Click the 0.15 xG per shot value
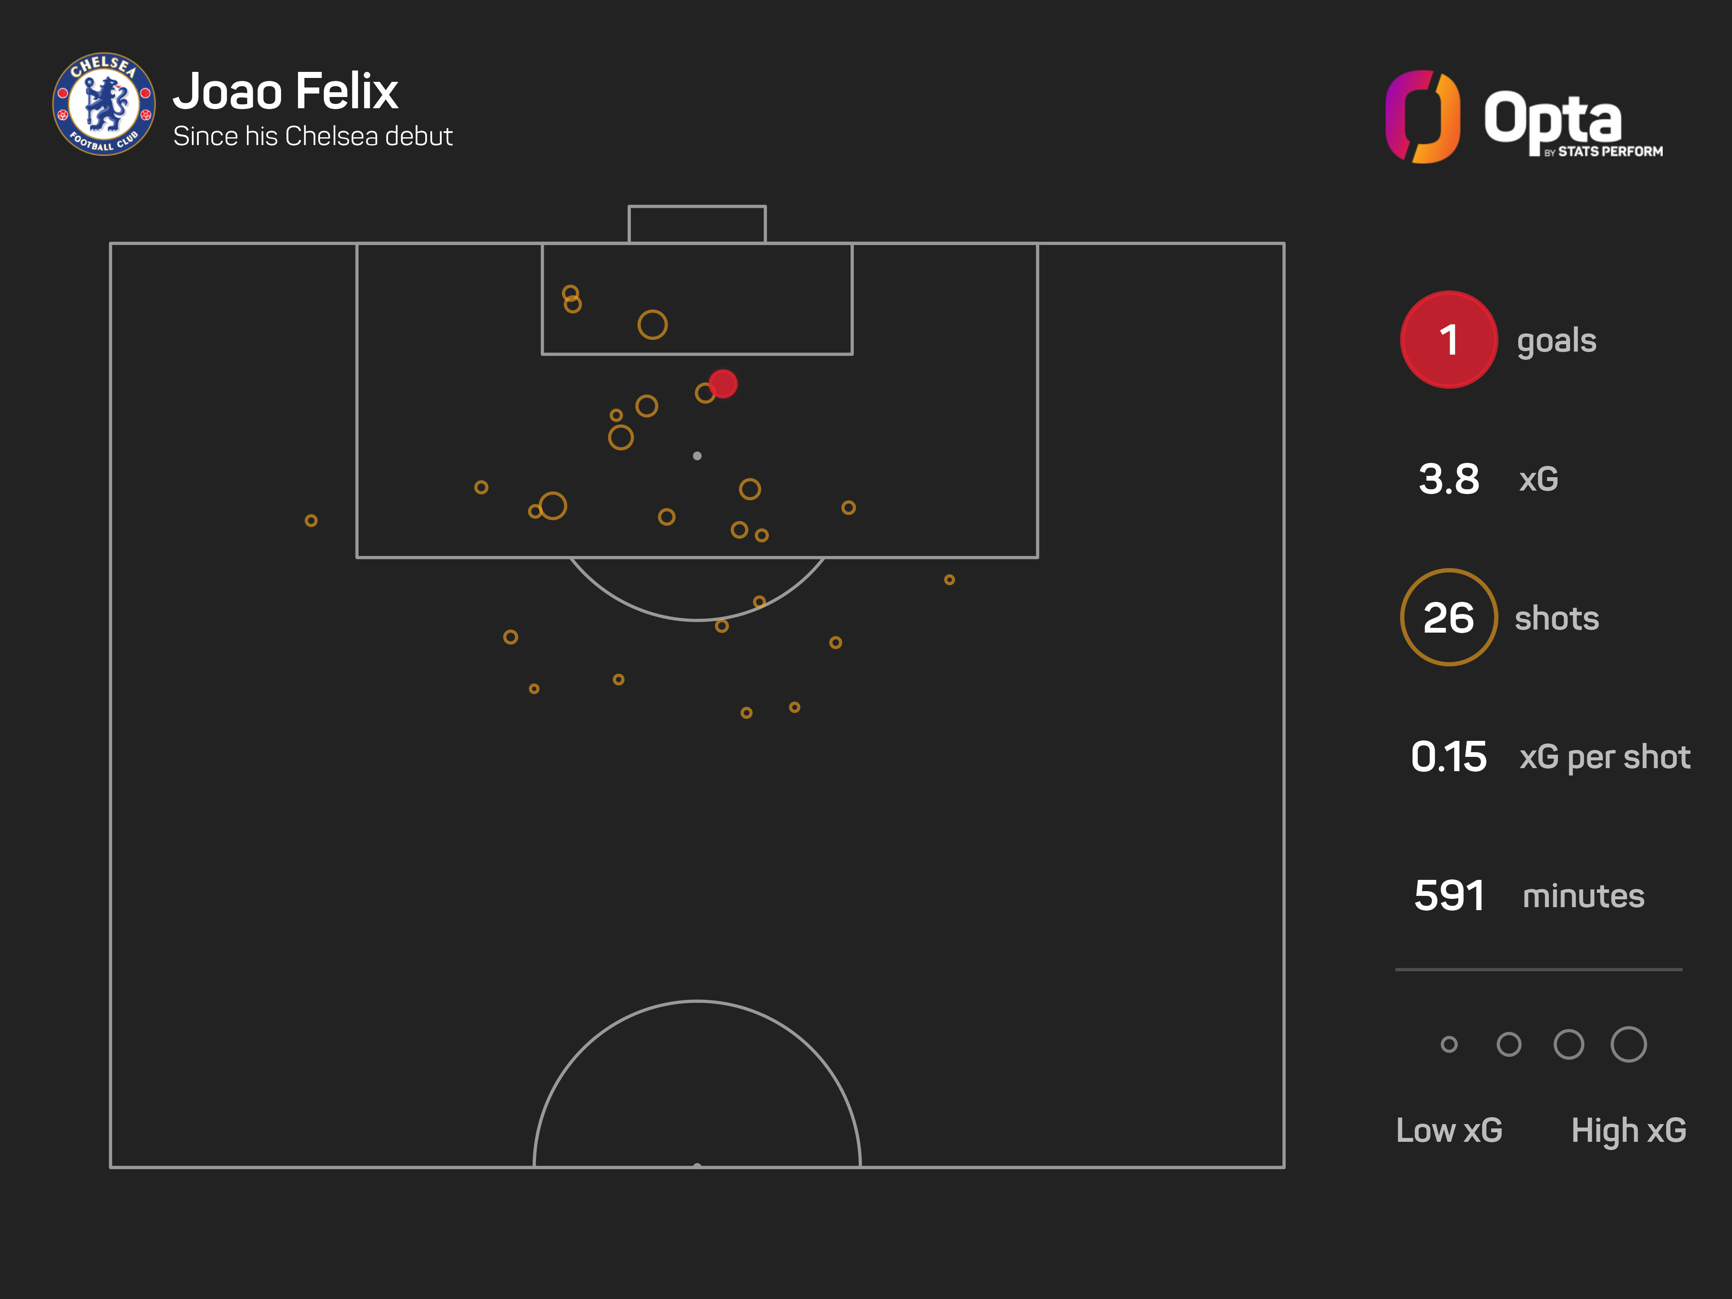This screenshot has width=1732, height=1299. 1448,757
